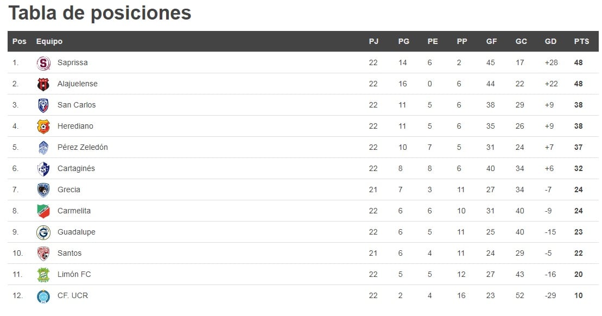This screenshot has width=602, height=316.
Task: Click the Carmelita team crest icon
Action: 43,211
